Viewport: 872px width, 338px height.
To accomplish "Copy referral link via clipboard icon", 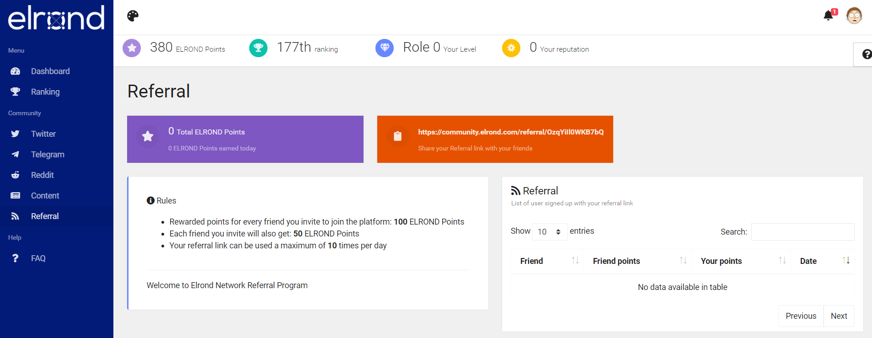I will click(397, 136).
